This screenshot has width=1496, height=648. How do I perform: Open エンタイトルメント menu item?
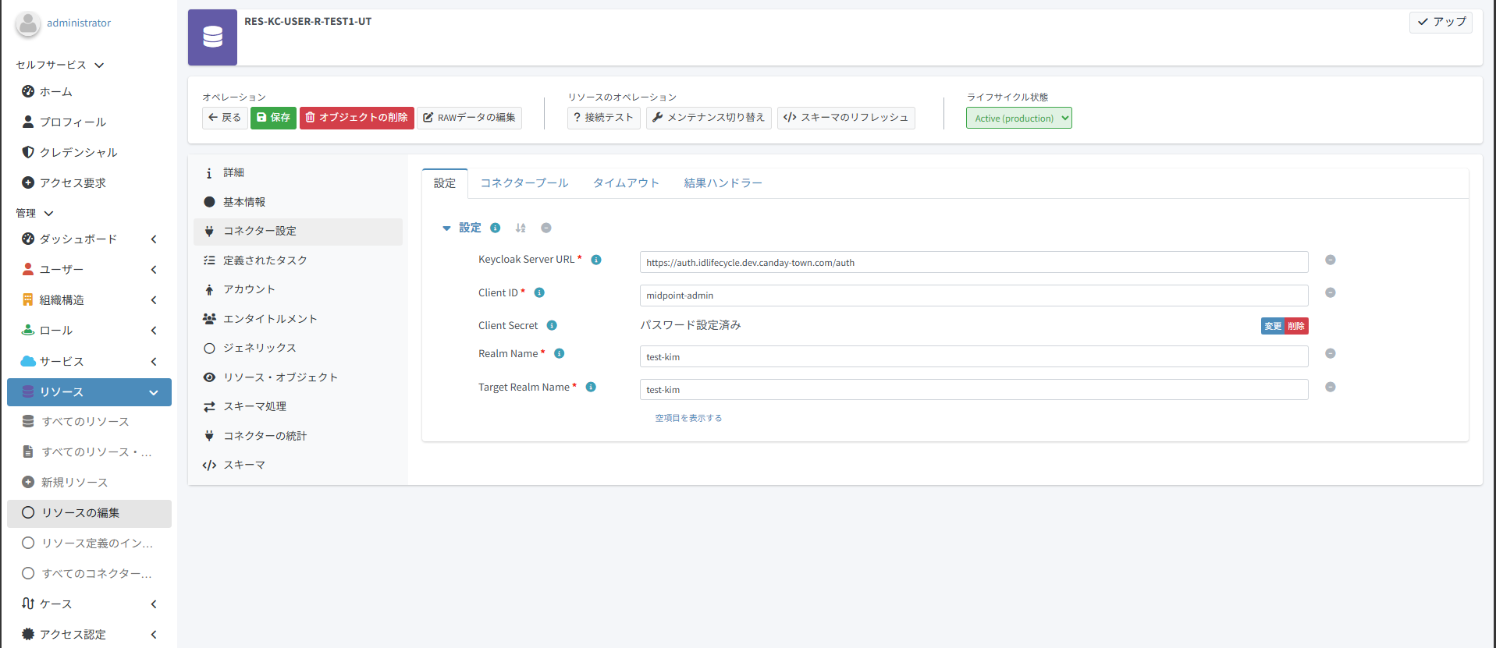click(x=298, y=319)
